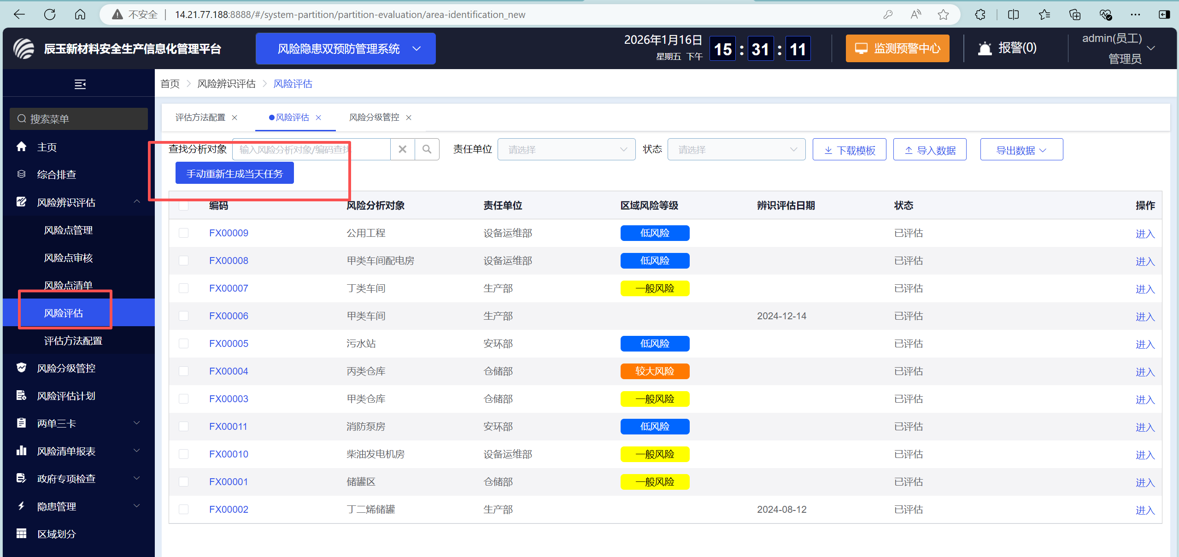This screenshot has width=1179, height=557.
Task: Open browser favorites list icon
Action: point(1044,15)
